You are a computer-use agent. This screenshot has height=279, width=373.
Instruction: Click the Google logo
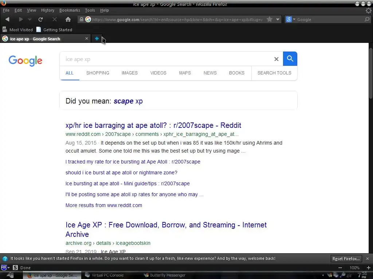(x=25, y=61)
